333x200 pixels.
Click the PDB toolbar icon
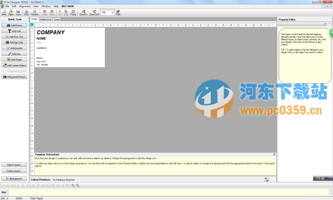[118, 13]
